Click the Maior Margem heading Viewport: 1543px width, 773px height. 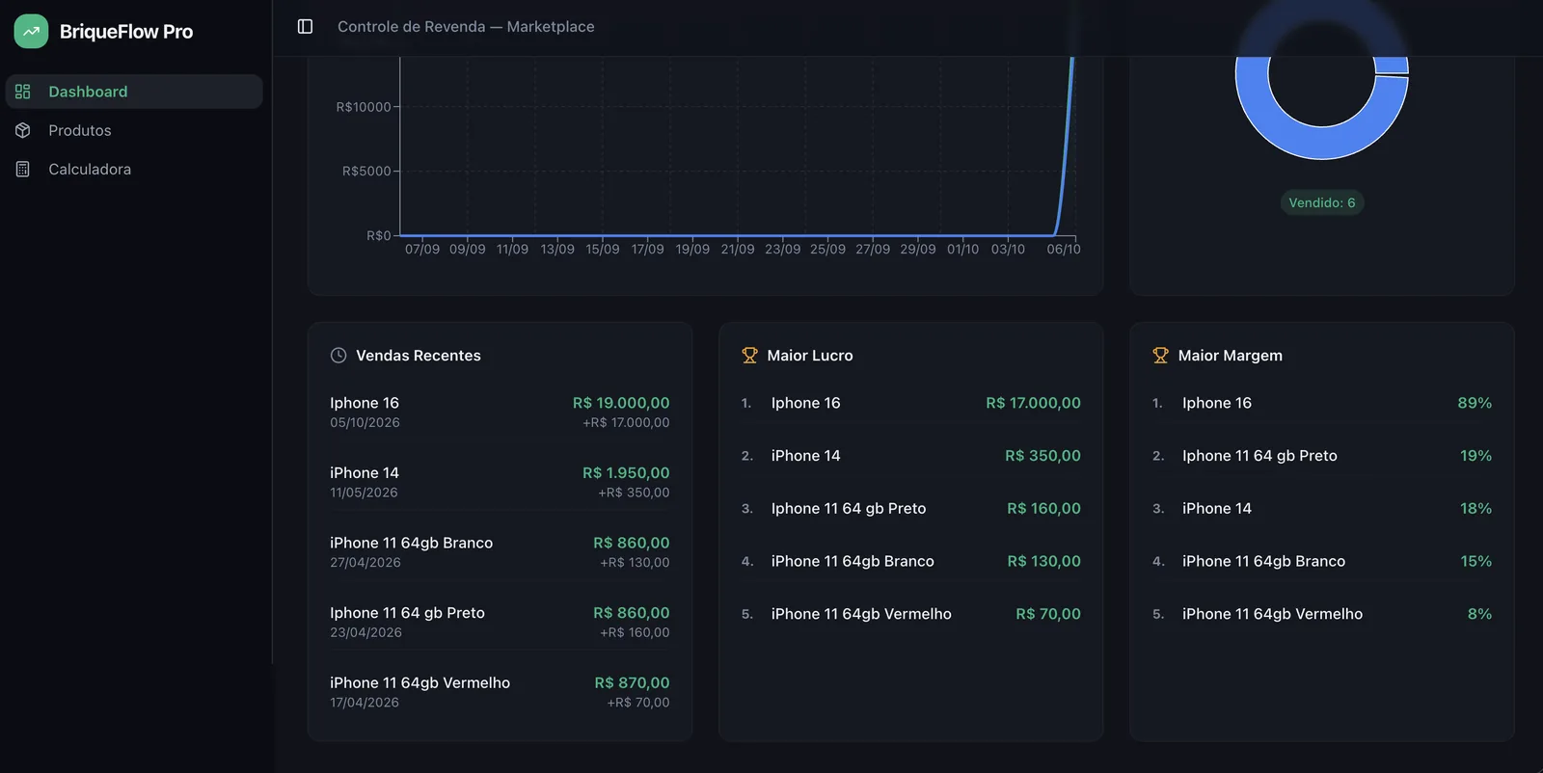(x=1231, y=355)
